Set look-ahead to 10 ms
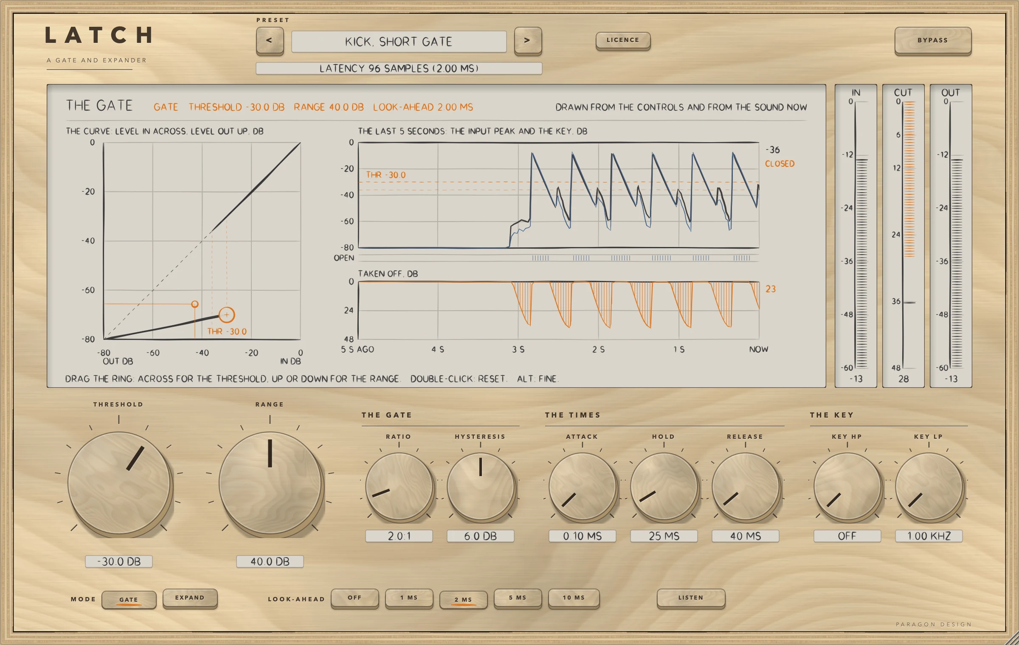Viewport: 1019px width, 645px height. point(574,598)
